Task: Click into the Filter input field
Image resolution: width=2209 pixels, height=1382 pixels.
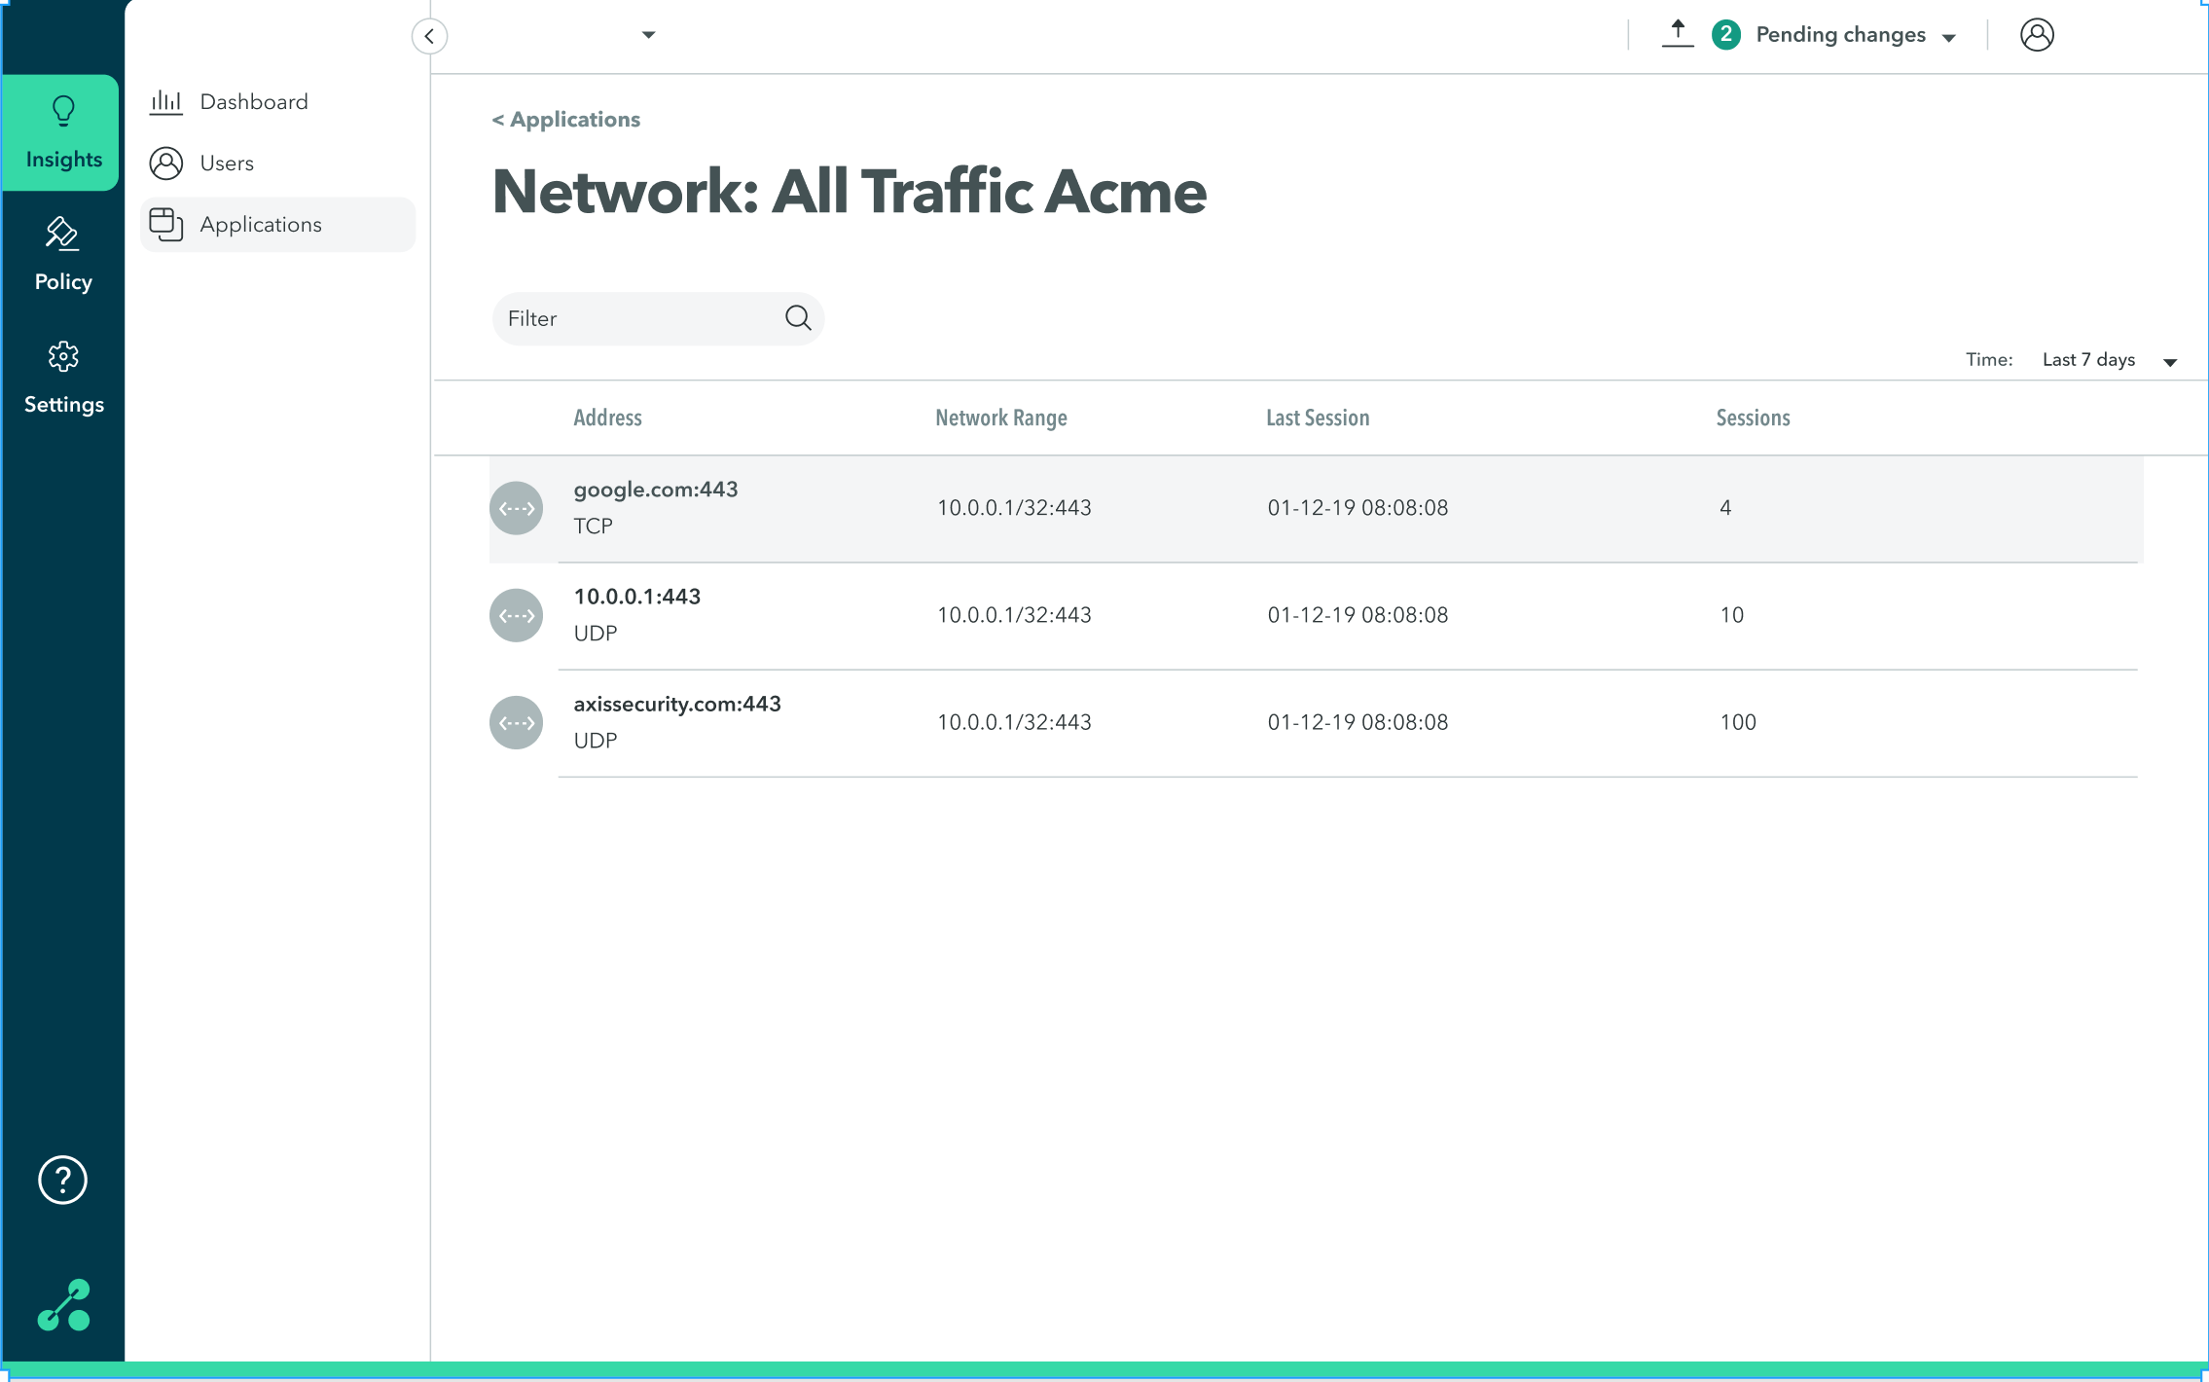Action: pos(637,318)
